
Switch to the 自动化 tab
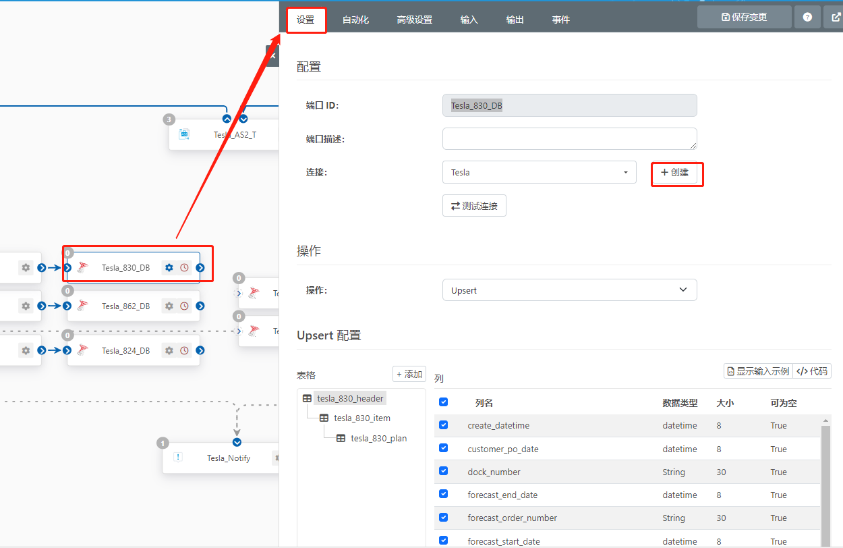(x=355, y=20)
